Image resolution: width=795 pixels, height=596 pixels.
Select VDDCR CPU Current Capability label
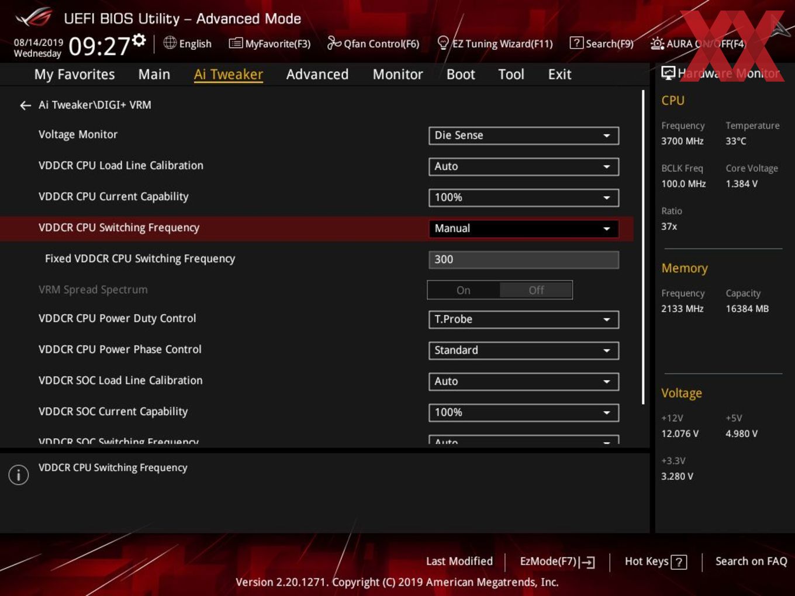[113, 196]
